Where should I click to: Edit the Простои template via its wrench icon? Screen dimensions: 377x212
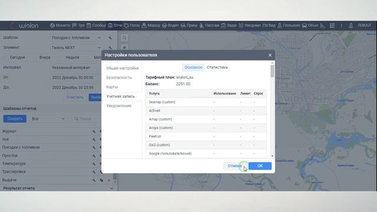pyautogui.click(x=94, y=155)
